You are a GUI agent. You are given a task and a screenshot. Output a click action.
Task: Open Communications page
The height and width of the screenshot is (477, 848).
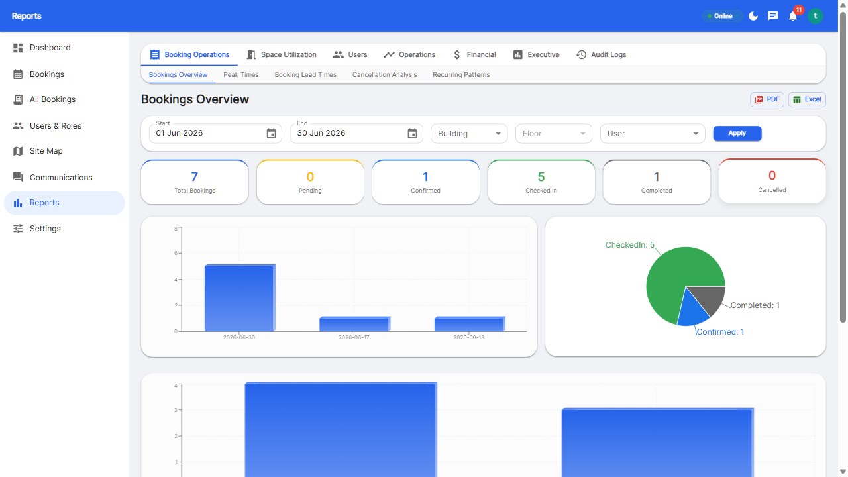pos(64,178)
